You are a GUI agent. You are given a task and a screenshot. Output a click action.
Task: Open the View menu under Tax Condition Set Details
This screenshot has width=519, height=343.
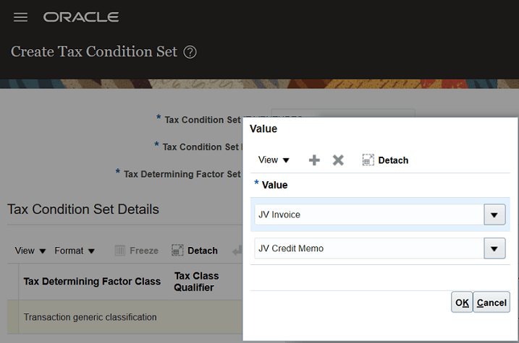pyautogui.click(x=30, y=251)
